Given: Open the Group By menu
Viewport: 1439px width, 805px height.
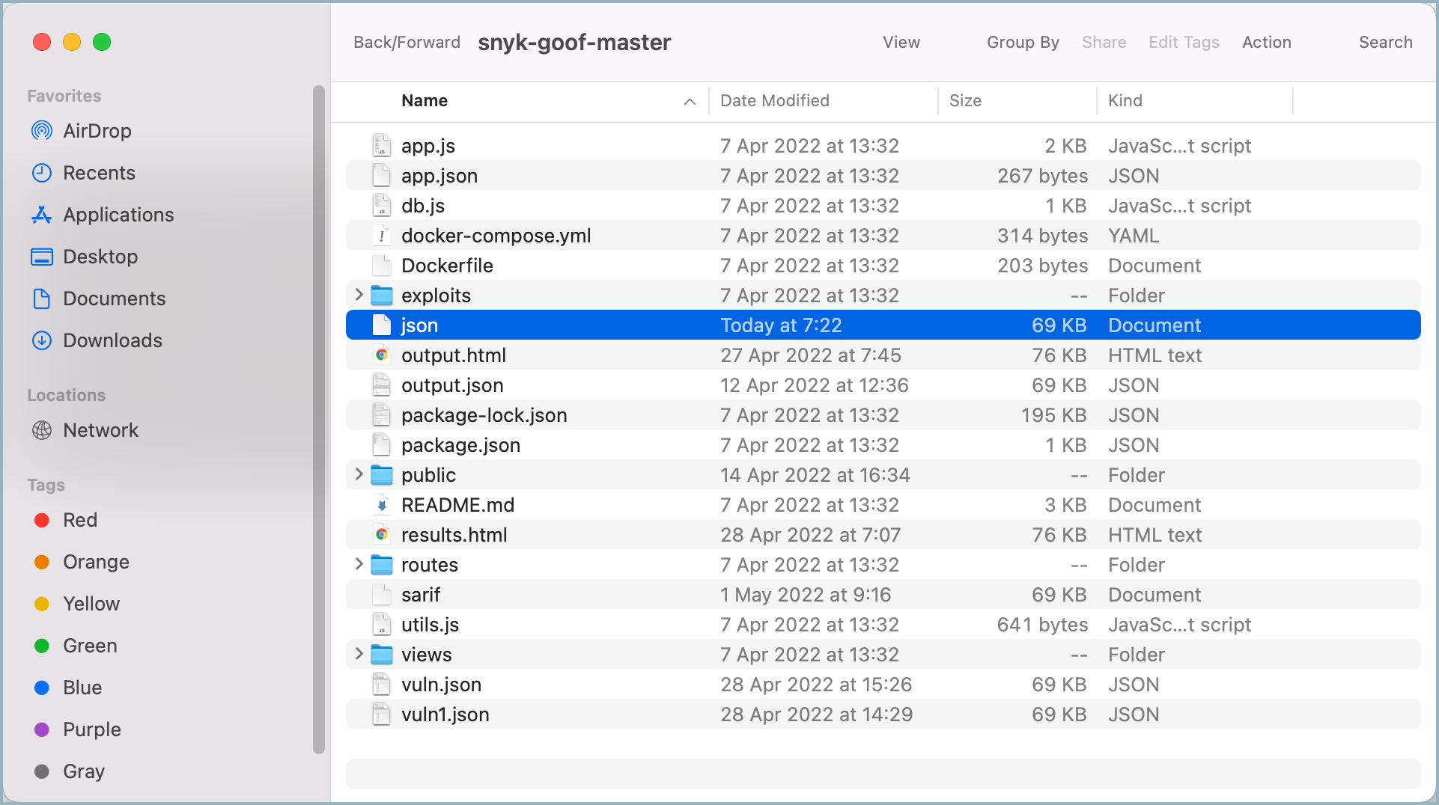Looking at the screenshot, I should pos(1022,42).
